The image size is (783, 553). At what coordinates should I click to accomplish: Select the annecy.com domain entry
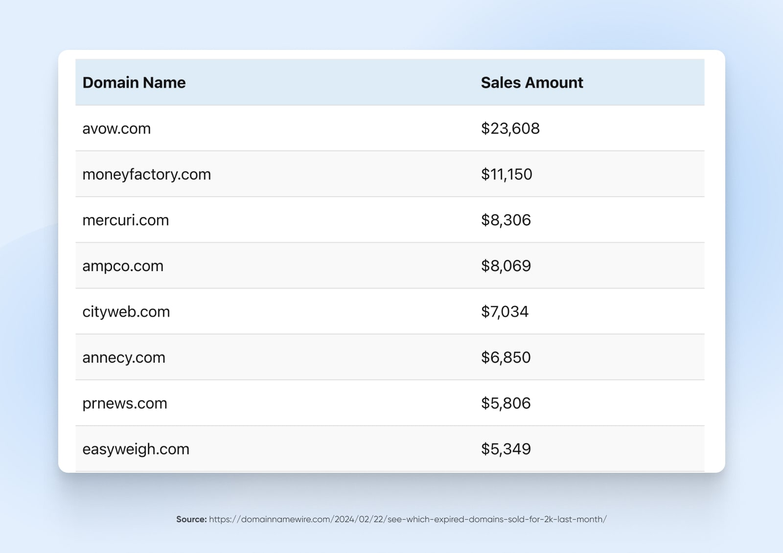pyautogui.click(x=123, y=357)
